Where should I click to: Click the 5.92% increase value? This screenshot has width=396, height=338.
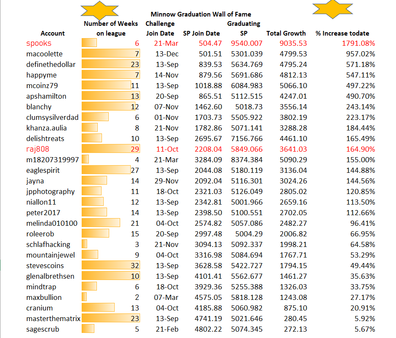tap(365, 319)
